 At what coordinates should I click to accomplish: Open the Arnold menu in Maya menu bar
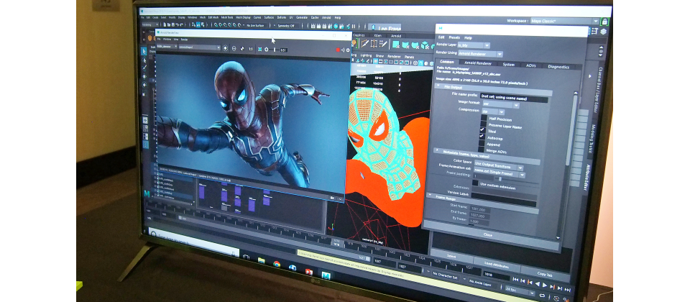coord(326,17)
